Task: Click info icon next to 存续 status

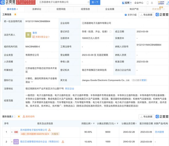Action: [110, 32]
